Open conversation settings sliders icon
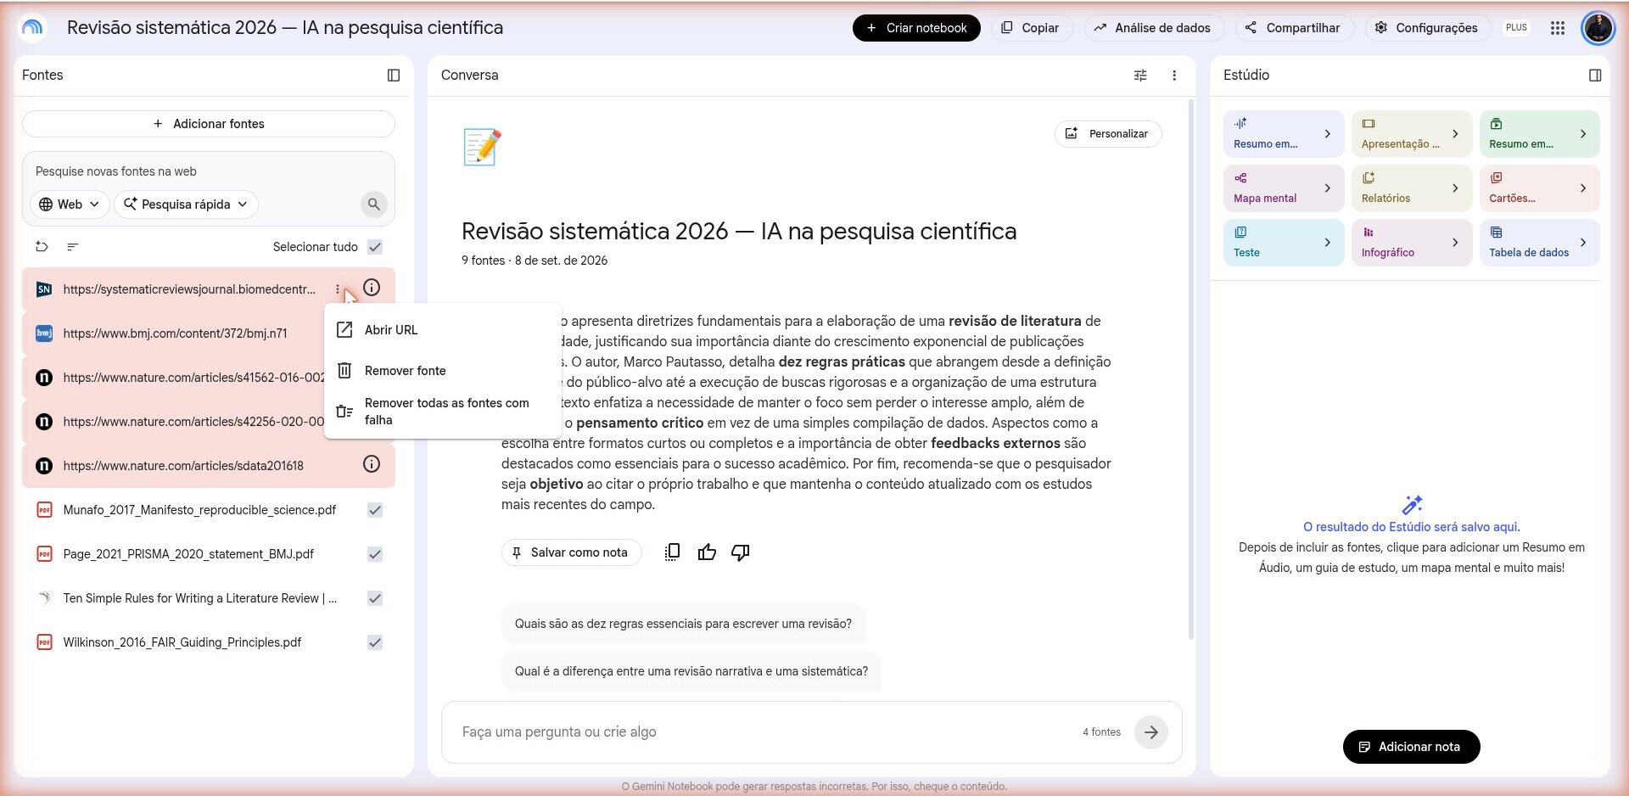The width and height of the screenshot is (1629, 796). point(1140,76)
